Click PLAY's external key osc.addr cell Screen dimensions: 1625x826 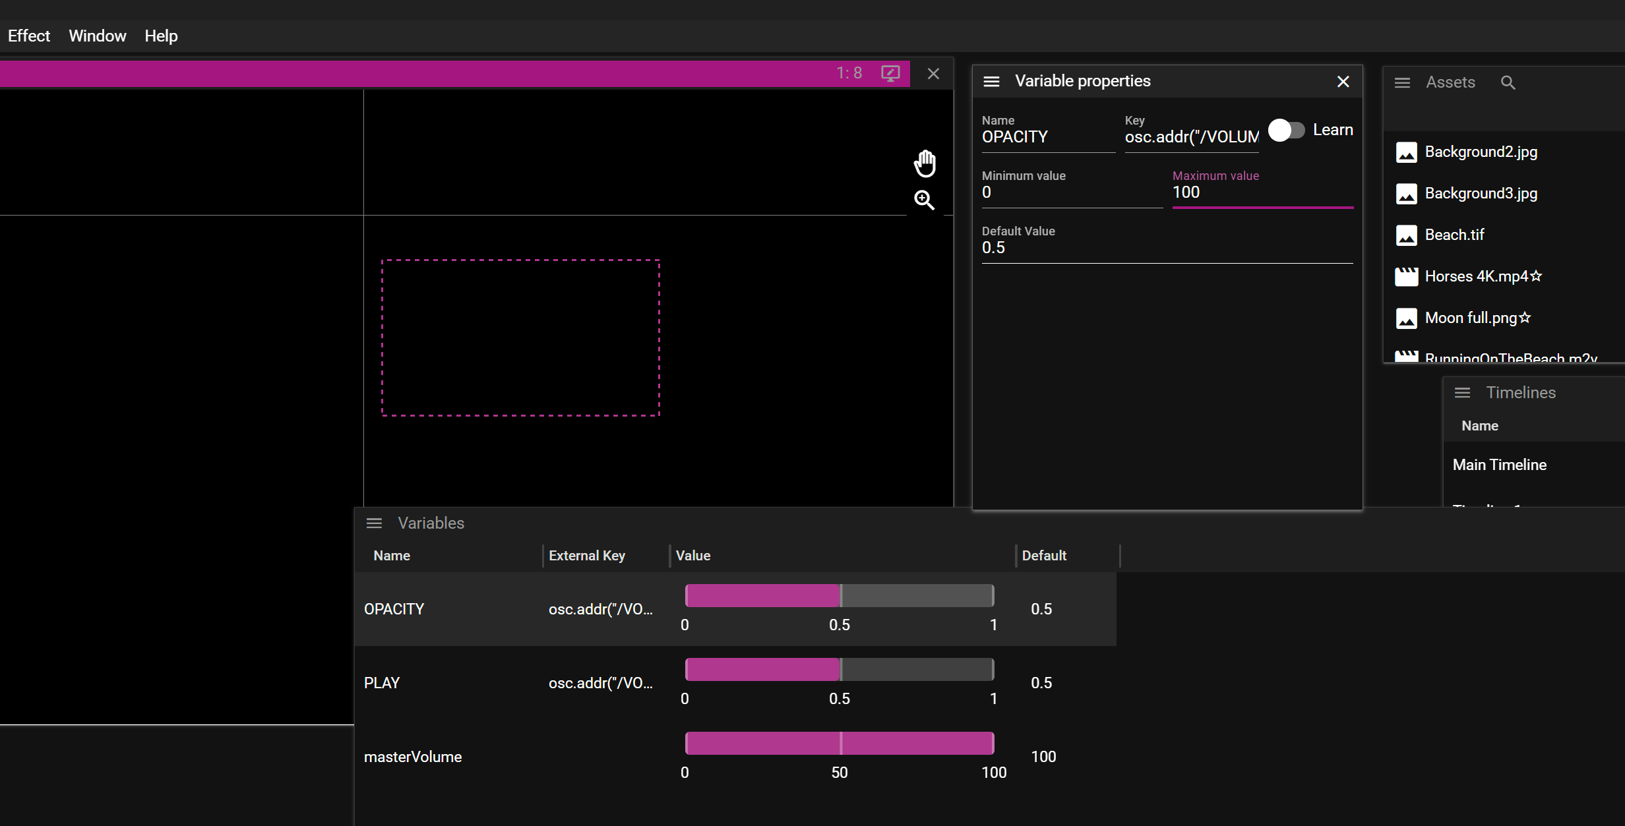[x=601, y=683]
